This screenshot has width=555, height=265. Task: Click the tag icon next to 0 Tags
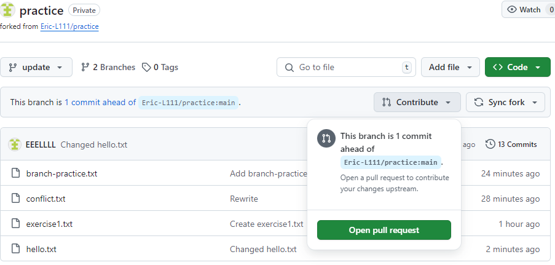tap(146, 67)
